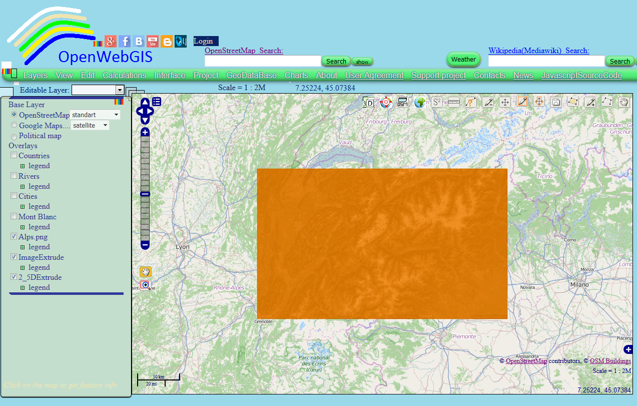637x406 pixels.
Task: Open the Editable Layer dropdown
Action: tap(98, 90)
